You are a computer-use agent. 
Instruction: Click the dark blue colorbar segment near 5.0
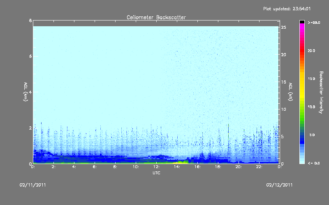302,137
